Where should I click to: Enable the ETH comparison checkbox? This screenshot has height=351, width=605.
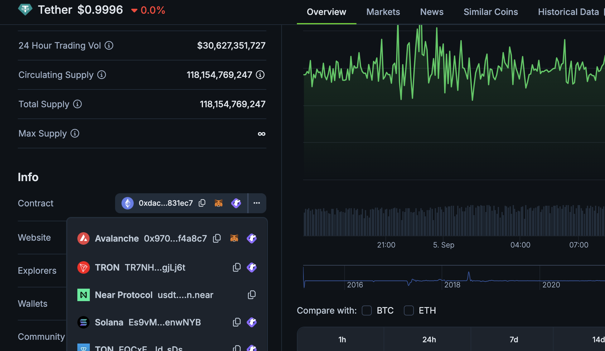(409, 310)
